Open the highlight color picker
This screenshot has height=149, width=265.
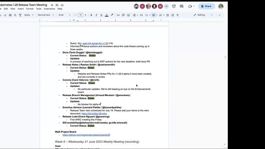click(112, 15)
